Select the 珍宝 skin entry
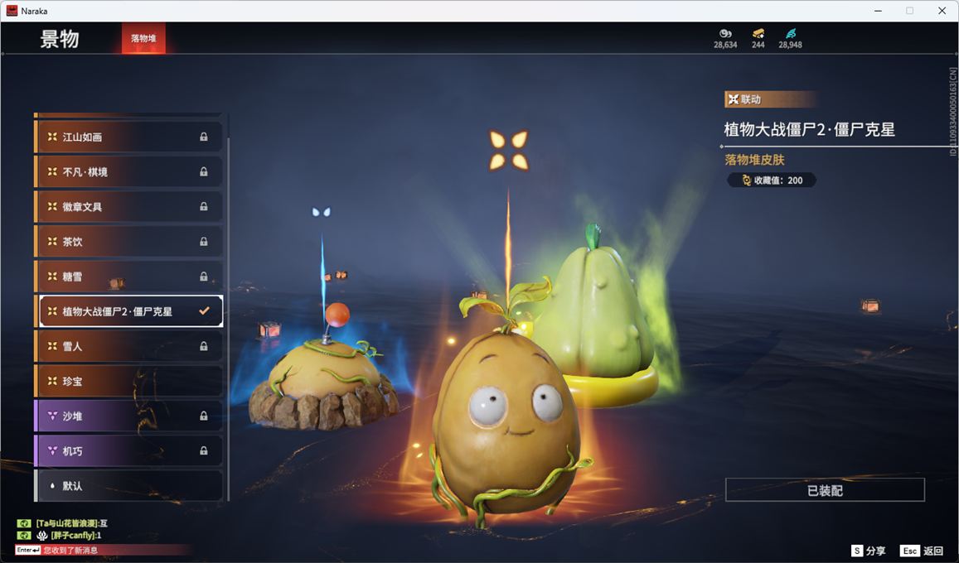The width and height of the screenshot is (959, 563). (128, 382)
